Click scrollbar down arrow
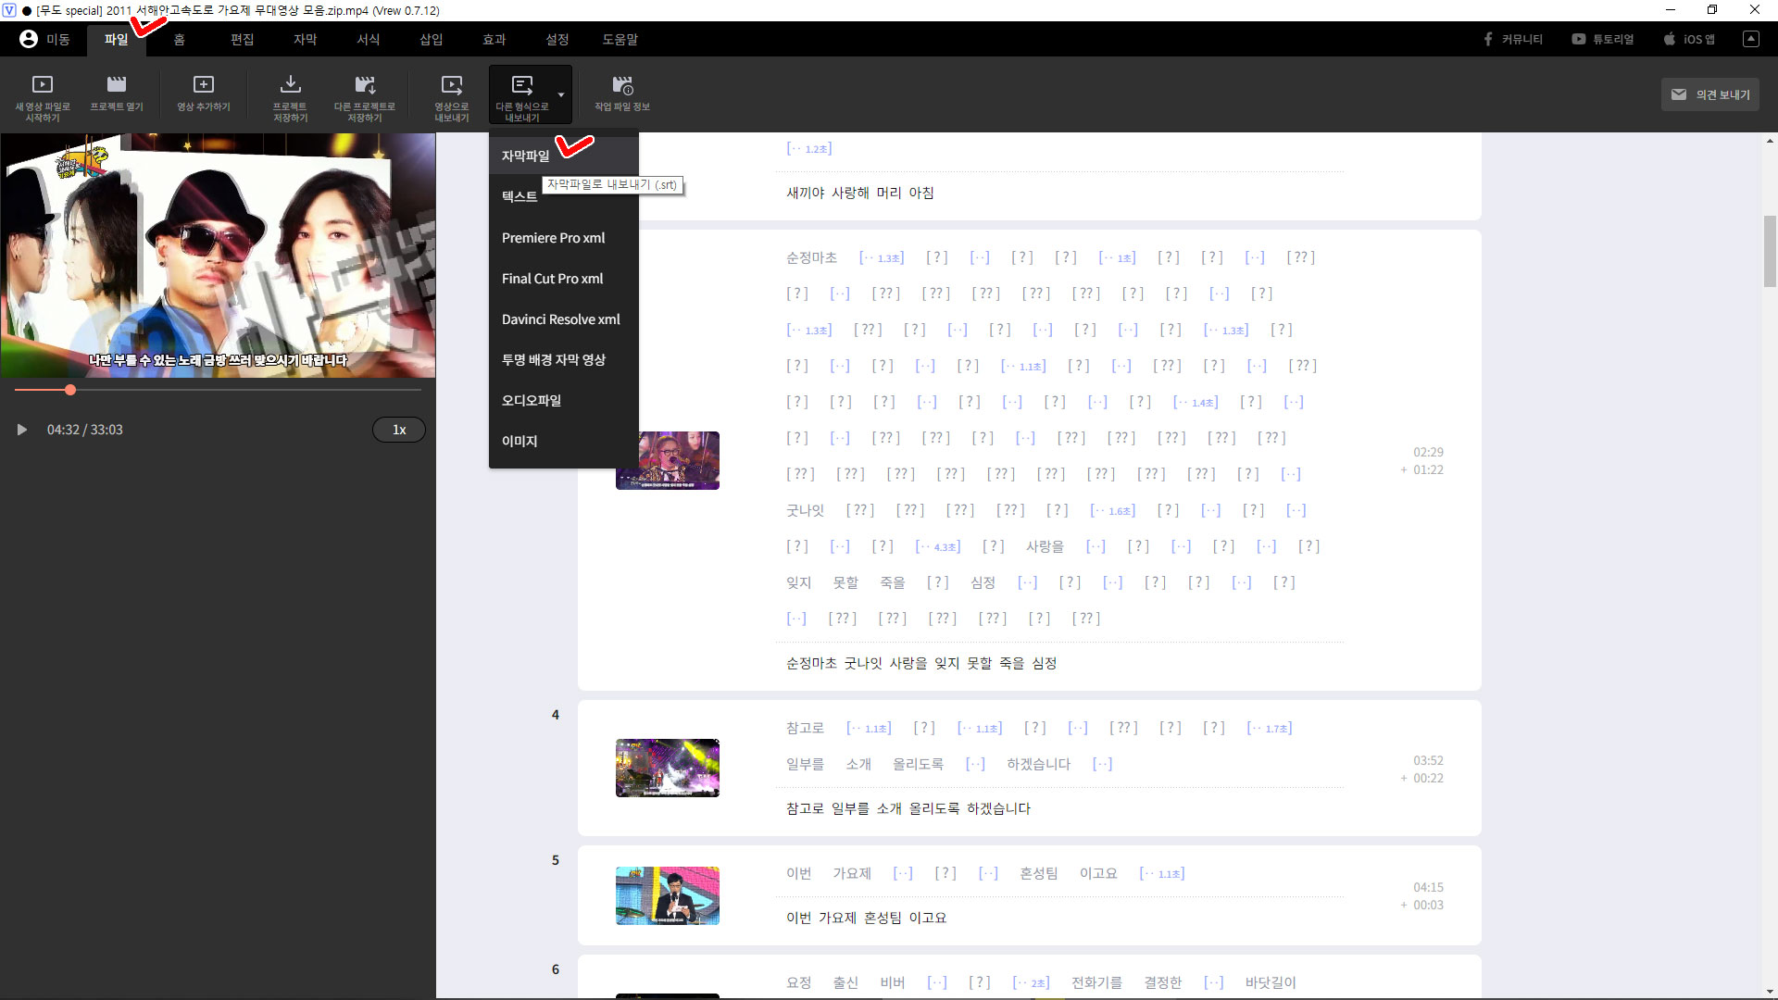The width and height of the screenshot is (1778, 1000). pos(1770,992)
